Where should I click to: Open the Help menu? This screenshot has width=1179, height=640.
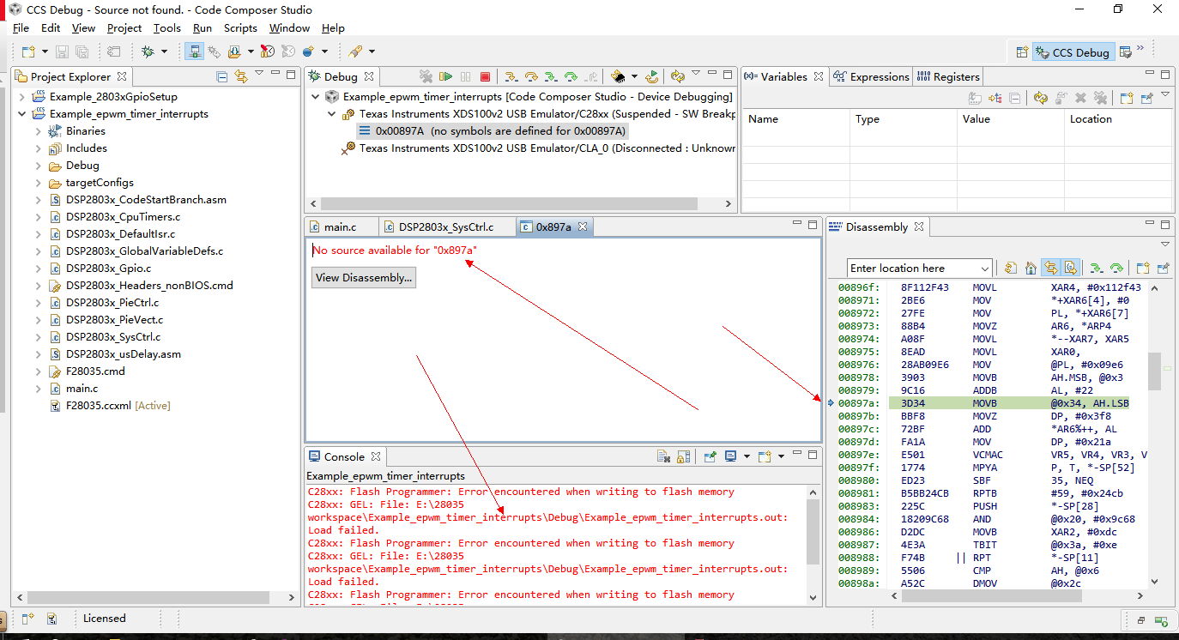coord(333,28)
